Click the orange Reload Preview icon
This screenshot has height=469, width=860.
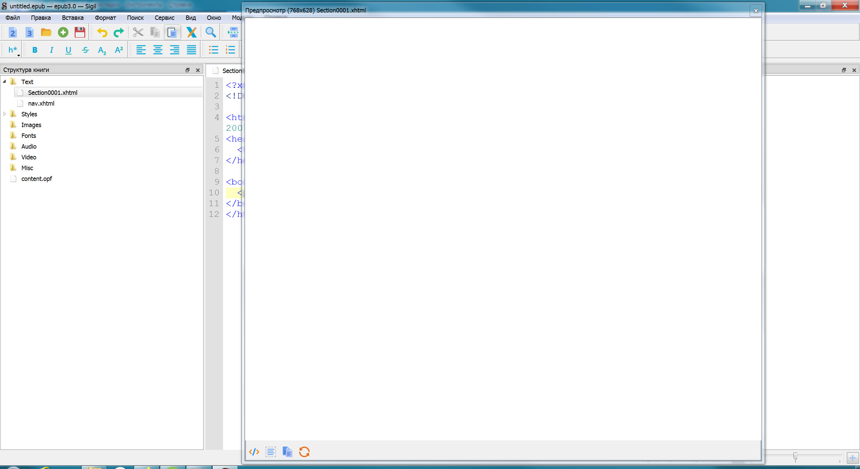click(304, 452)
